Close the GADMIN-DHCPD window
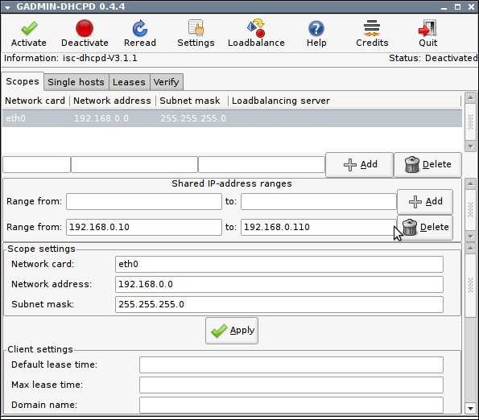 (472, 7)
